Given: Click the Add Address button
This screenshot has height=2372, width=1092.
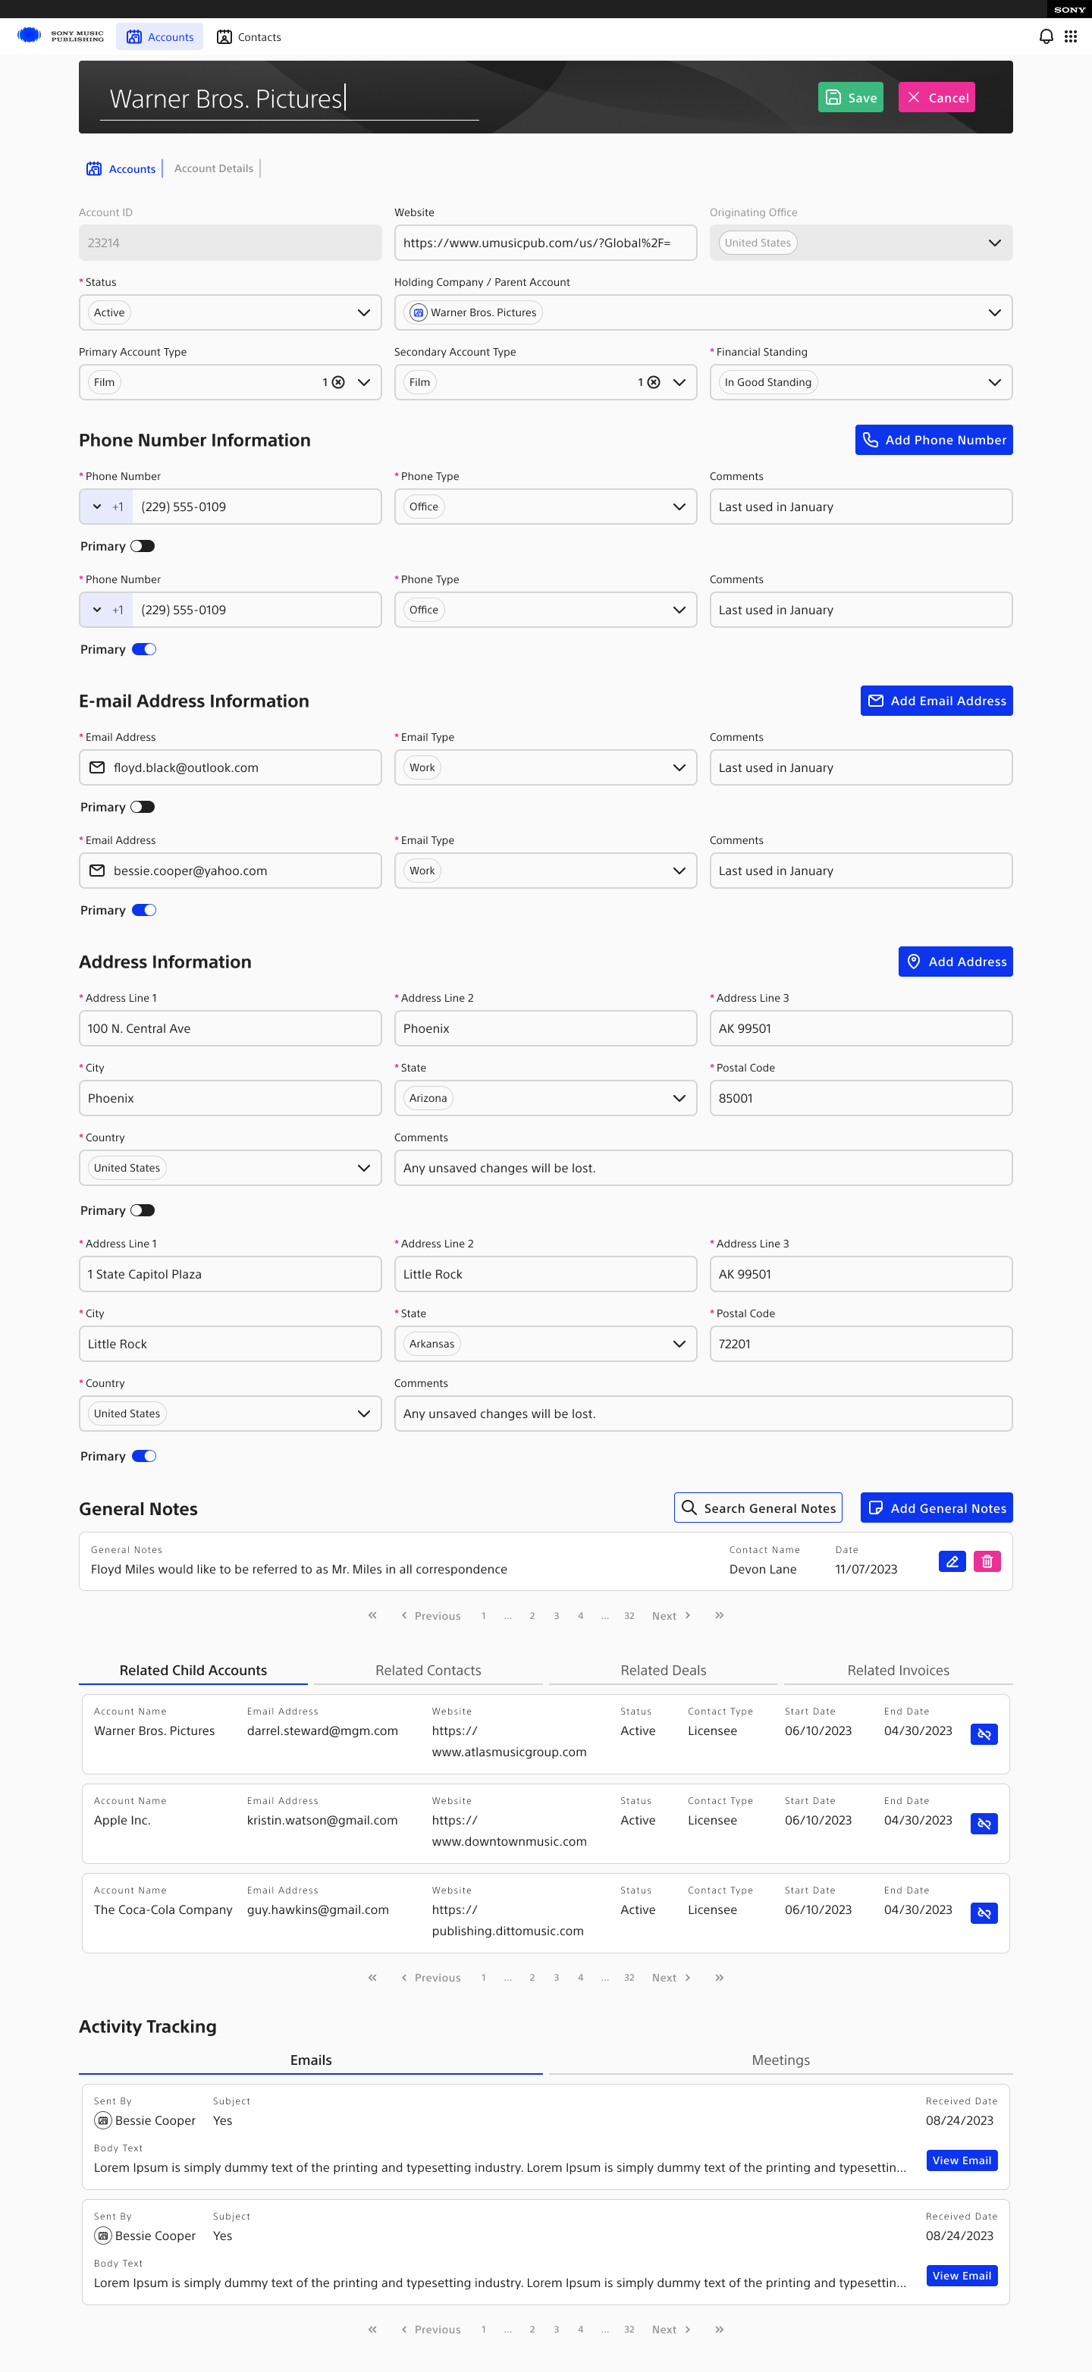Looking at the screenshot, I should pyautogui.click(x=955, y=962).
